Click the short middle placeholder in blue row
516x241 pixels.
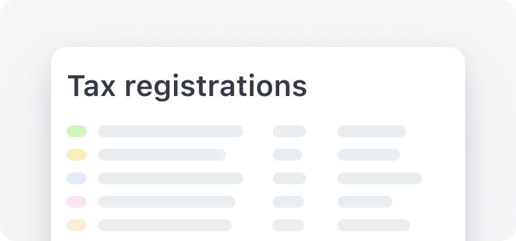(x=289, y=178)
